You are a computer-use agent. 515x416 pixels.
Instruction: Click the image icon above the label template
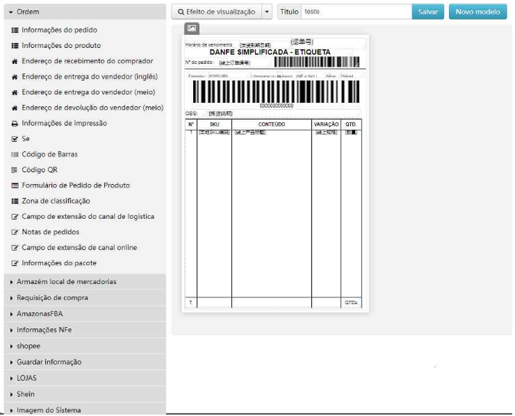tap(192, 28)
